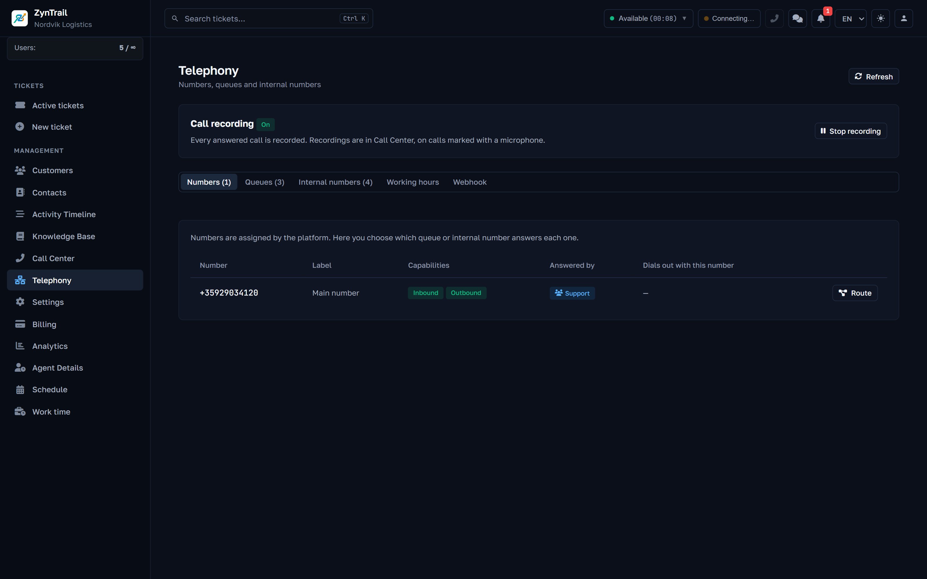Open the chat messages icon
Viewport: 927px width, 579px height.
click(798, 18)
